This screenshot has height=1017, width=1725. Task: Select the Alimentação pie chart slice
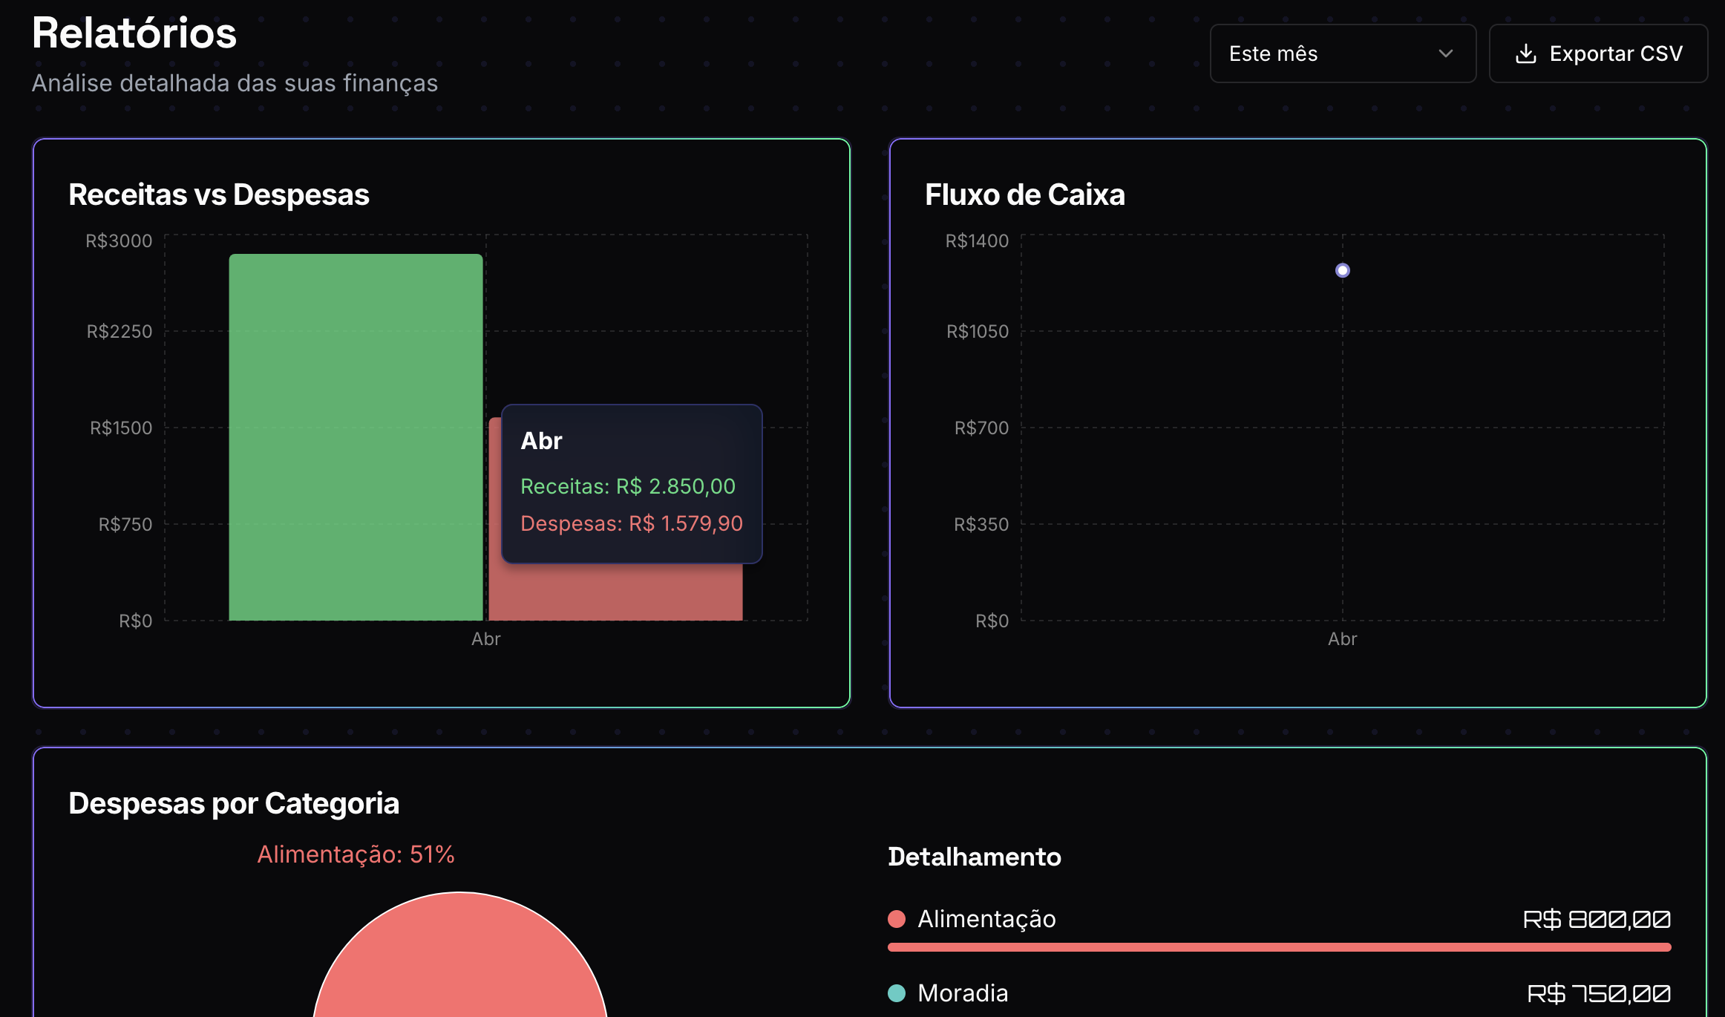[459, 965]
